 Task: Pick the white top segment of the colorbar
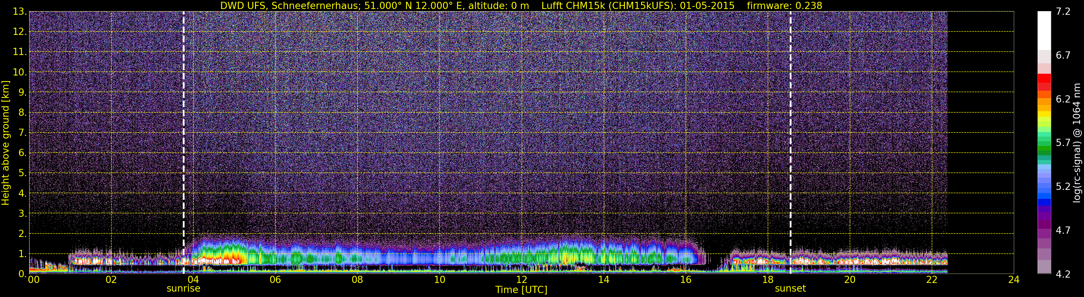tap(1044, 31)
